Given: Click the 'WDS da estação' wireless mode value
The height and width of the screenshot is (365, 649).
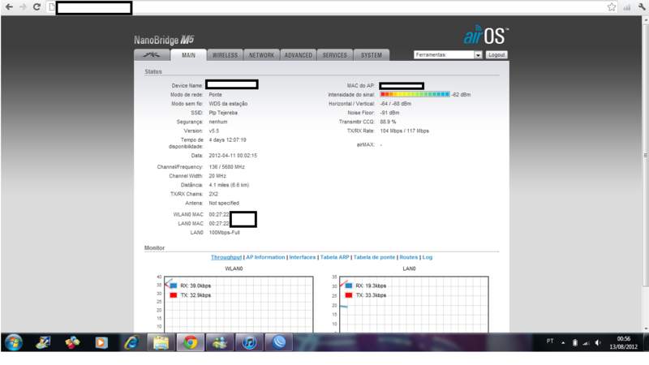Looking at the screenshot, I should click(x=228, y=104).
